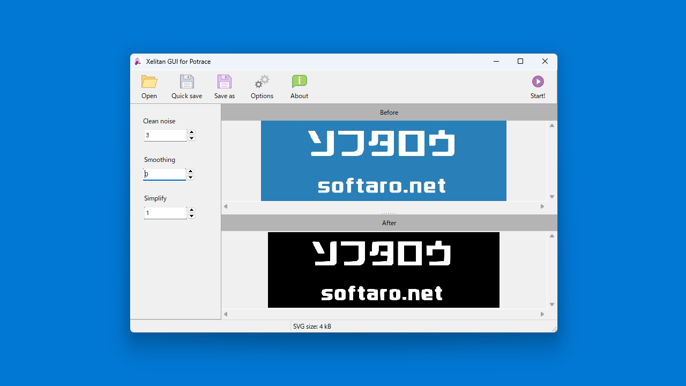
Task: Open the Options gear icon
Action: click(262, 81)
